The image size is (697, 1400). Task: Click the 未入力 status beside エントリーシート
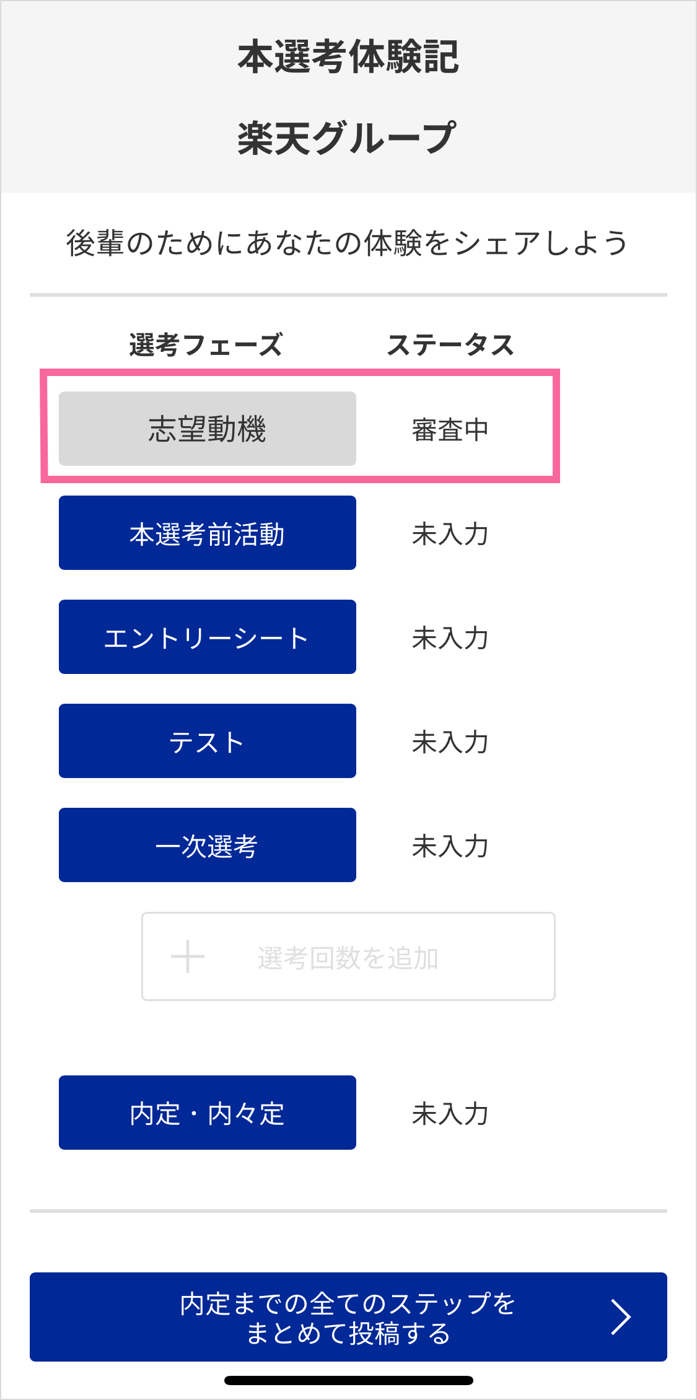[450, 637]
